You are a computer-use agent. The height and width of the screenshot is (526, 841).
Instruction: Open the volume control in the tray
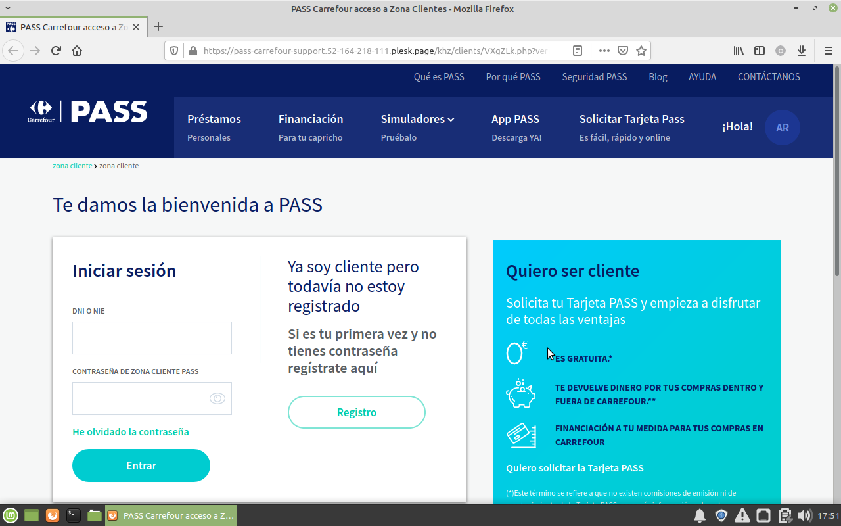(805, 515)
